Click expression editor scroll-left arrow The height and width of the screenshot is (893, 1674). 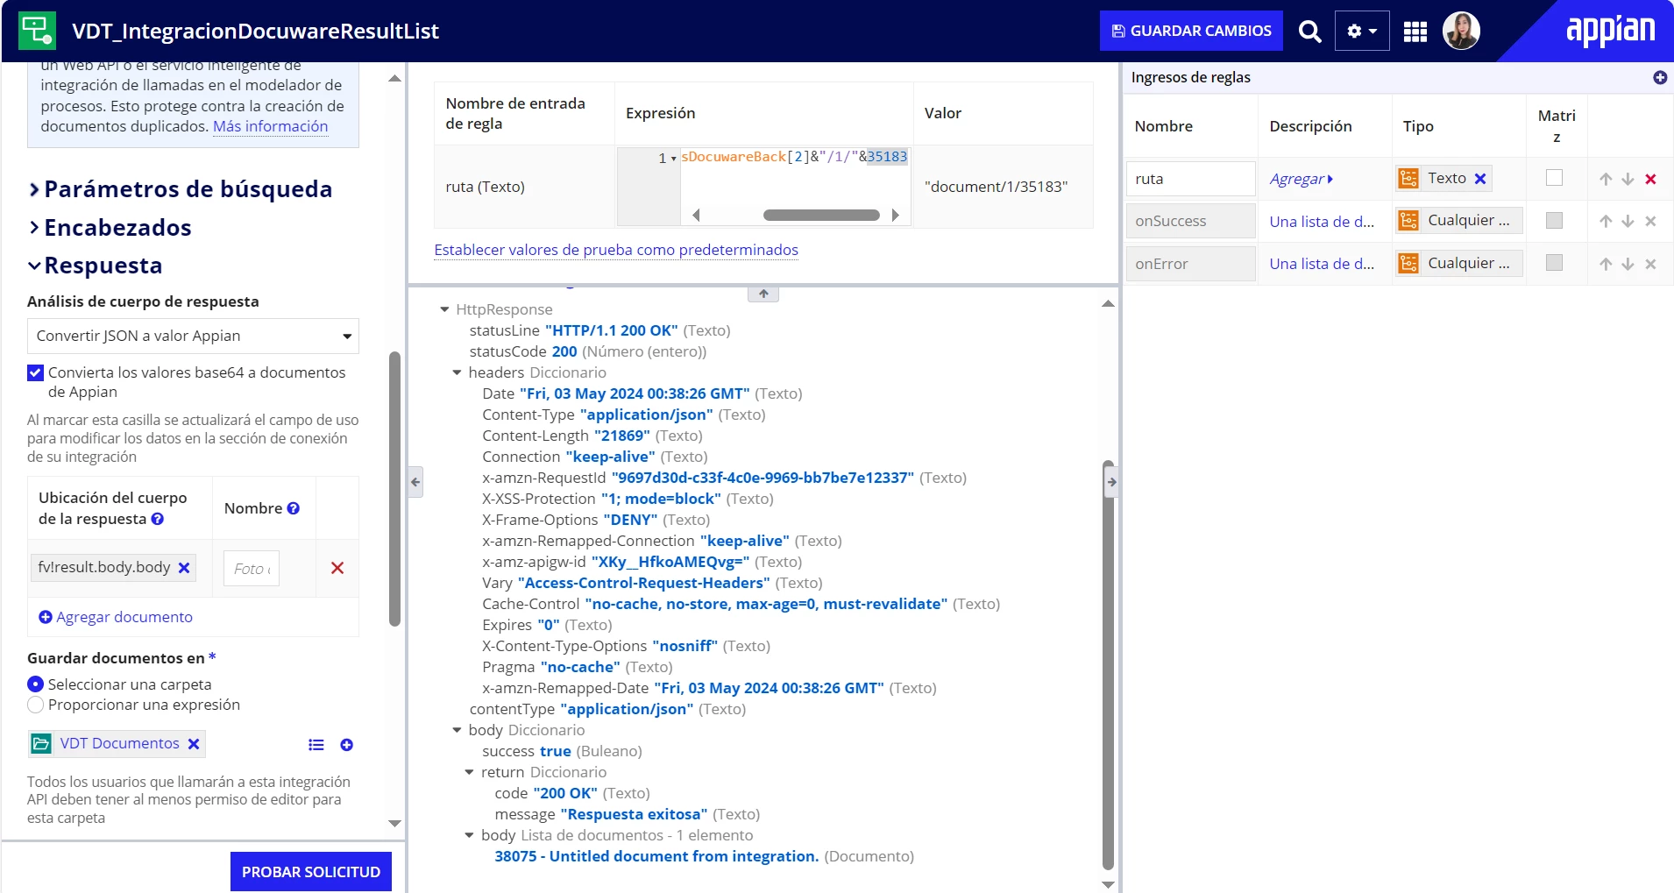click(696, 215)
